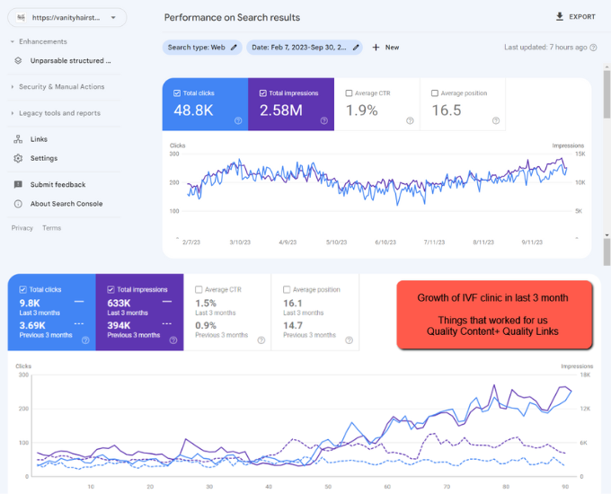Screen dimensions: 611x494
Task: Uncheck Total impressions in top chart
Action: tap(263, 93)
